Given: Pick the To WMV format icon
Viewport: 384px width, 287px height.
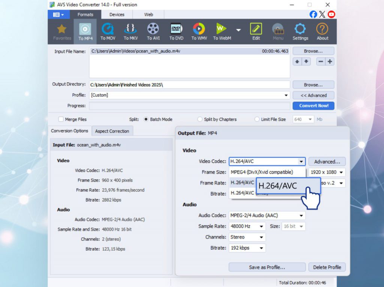Looking at the screenshot, I should (x=199, y=29).
